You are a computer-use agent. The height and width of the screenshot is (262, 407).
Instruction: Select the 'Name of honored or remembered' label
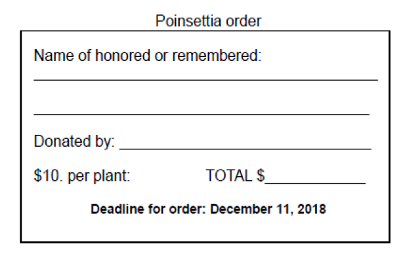(x=148, y=56)
